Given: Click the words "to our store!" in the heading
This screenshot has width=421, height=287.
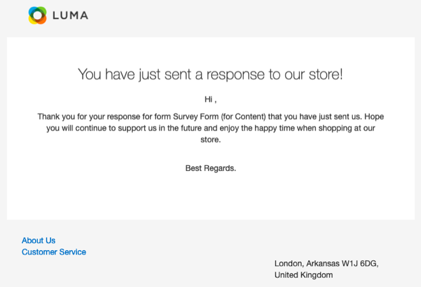Looking at the screenshot, I should click(x=306, y=75).
